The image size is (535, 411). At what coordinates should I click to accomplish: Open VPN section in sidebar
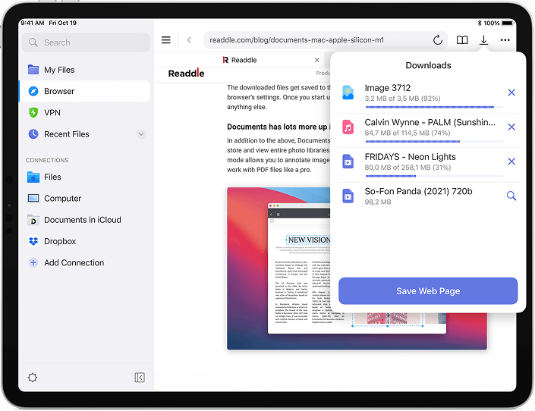tap(85, 112)
